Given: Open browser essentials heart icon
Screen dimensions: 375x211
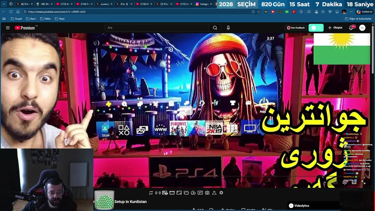Looking at the screenshot, I should tap(330, 12).
